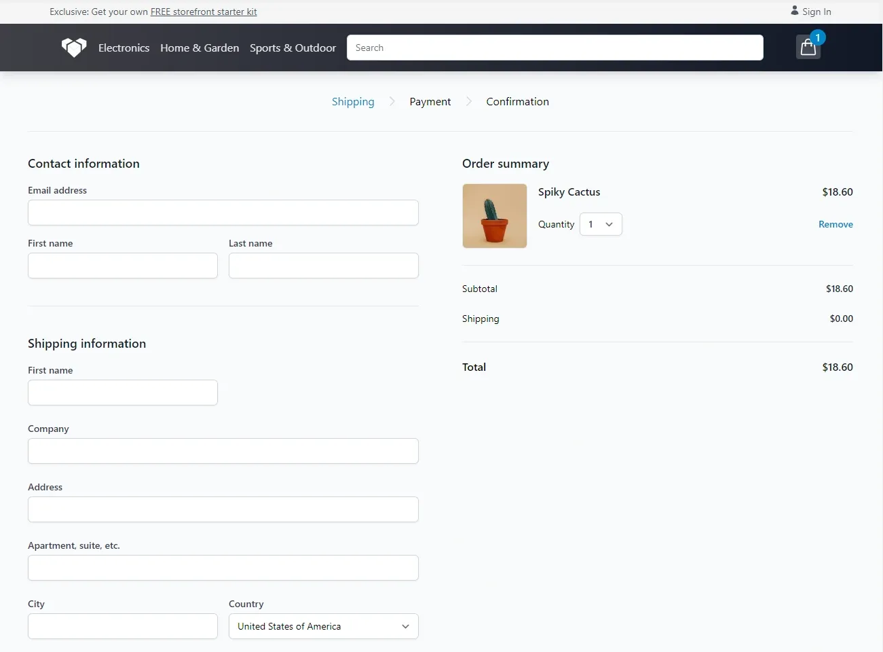Follow the FREE storefront starter kit link
Viewport: 883px width, 652px height.
pyautogui.click(x=204, y=12)
